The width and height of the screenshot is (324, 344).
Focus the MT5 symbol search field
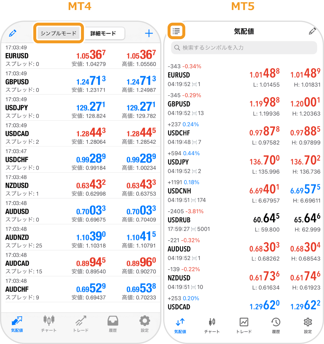(x=244, y=48)
